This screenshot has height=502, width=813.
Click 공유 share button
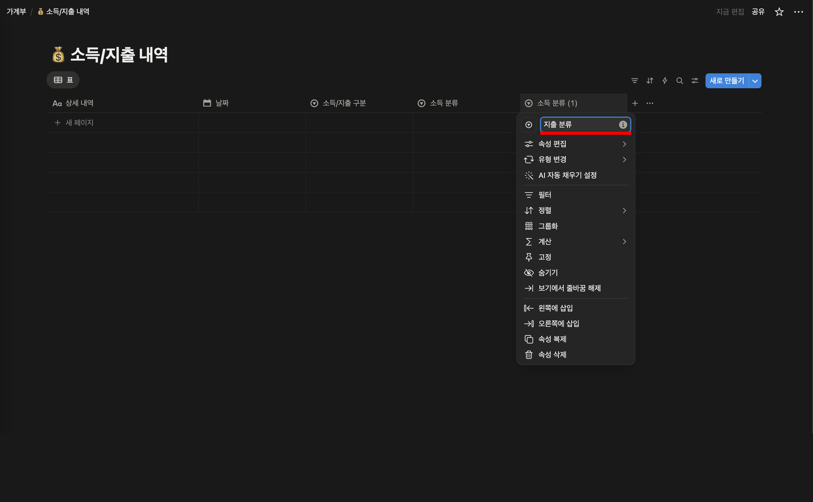click(x=758, y=12)
